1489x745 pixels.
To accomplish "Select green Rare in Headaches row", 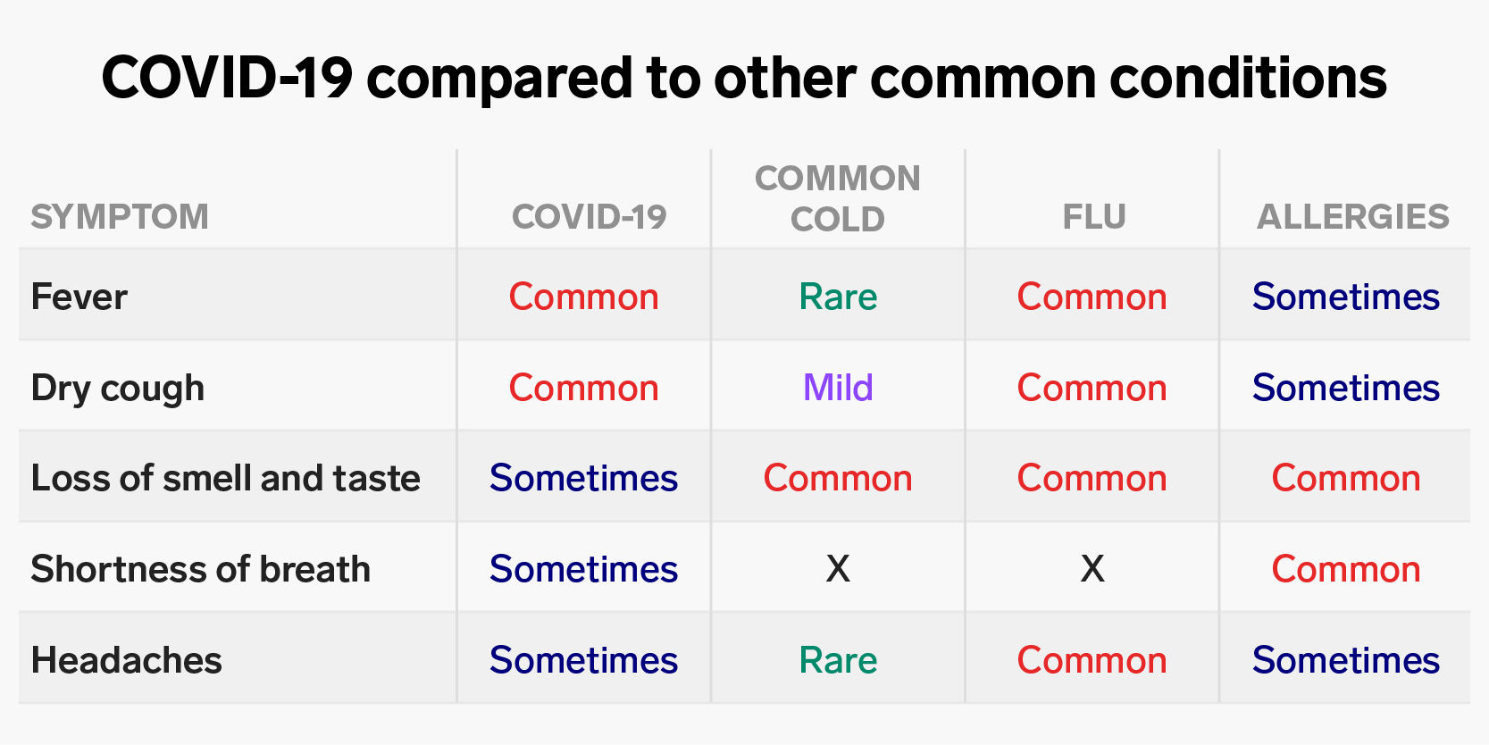I will 838,660.
